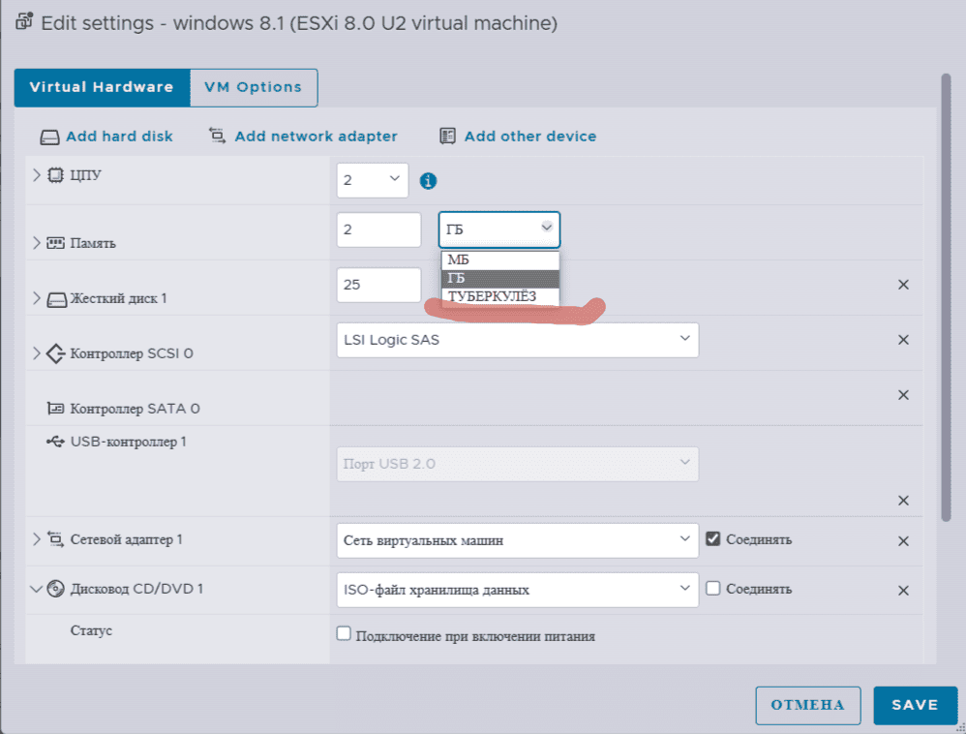Remove Жесткий диск 1 with the X icon

[x=903, y=285]
